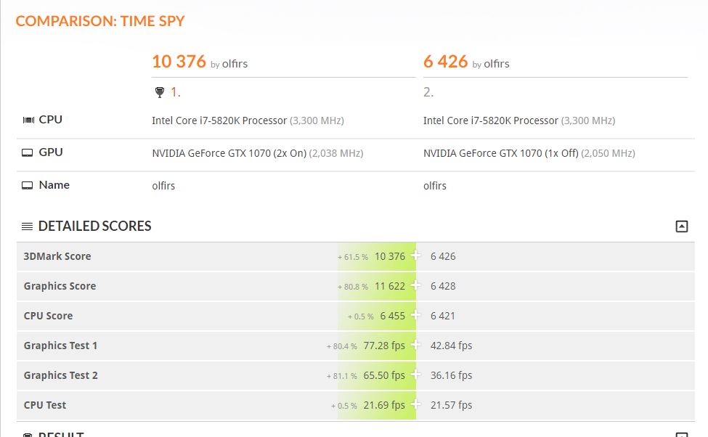Click the plus icon in Graphics Score row
Image resolution: width=708 pixels, height=437 pixels.
click(415, 285)
